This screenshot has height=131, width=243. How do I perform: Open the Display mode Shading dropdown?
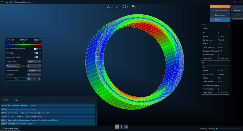(x=34, y=61)
